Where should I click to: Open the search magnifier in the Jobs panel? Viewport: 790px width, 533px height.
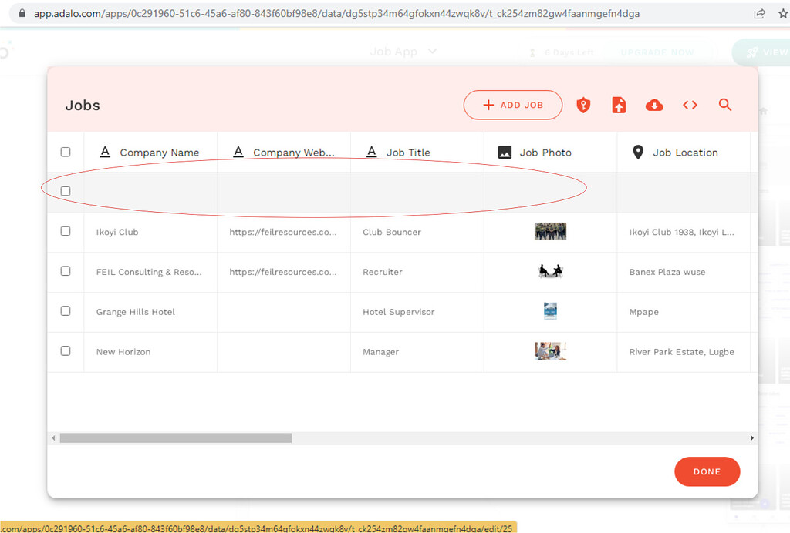(724, 104)
